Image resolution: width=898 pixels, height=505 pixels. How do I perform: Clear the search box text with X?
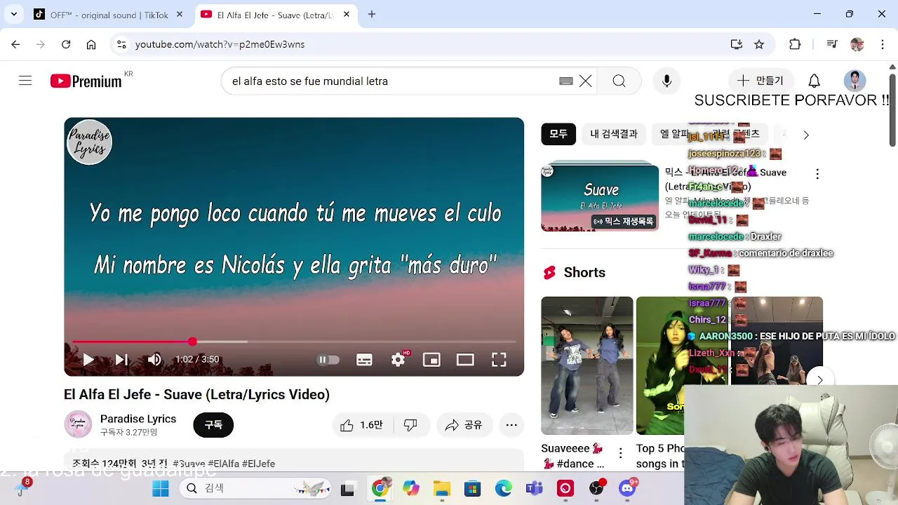(x=585, y=81)
